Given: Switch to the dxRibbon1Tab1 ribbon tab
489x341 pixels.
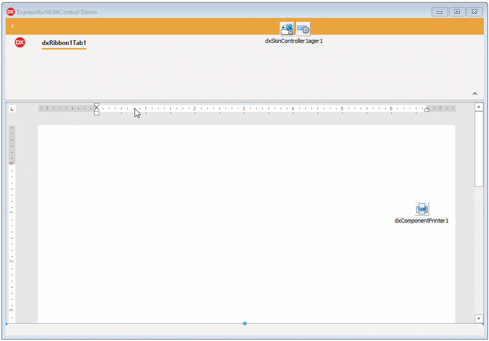Looking at the screenshot, I should click(64, 43).
